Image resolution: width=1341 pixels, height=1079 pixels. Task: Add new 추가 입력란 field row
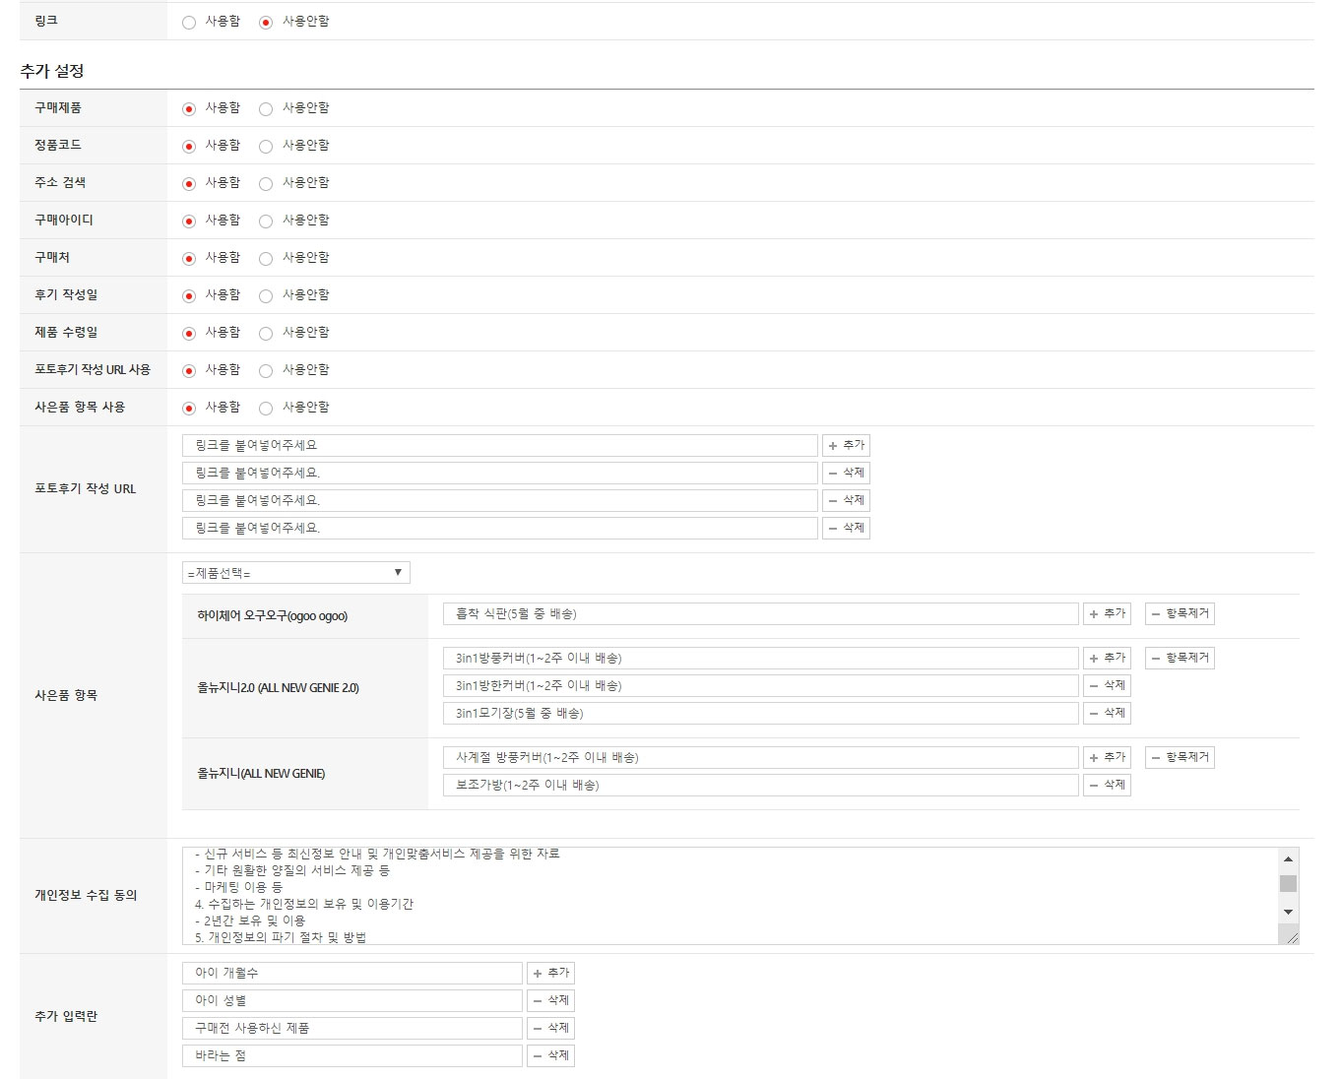(550, 973)
